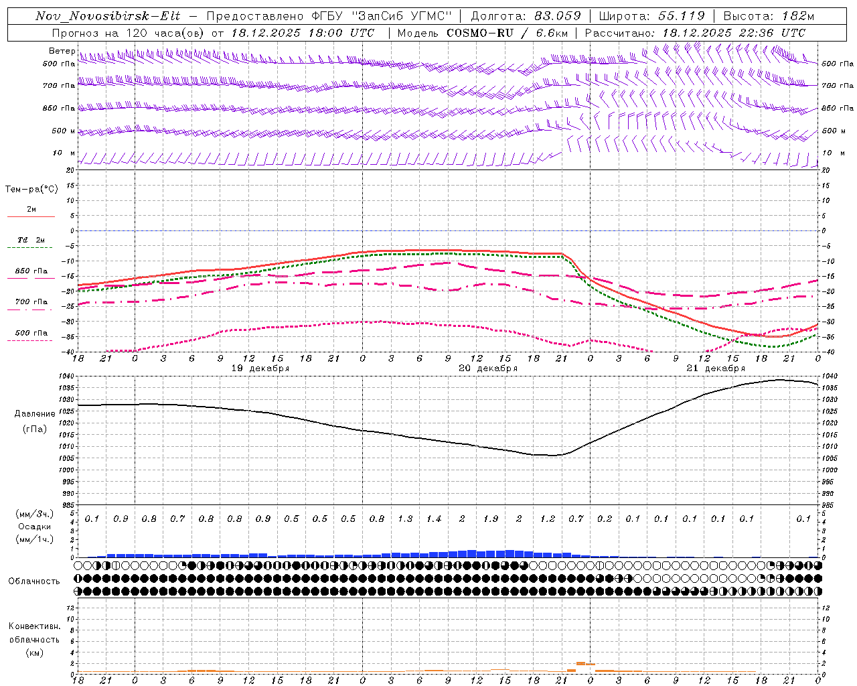The height and width of the screenshot is (686, 857).
Task: Click the 1.3 precipitation value
Action: click(405, 519)
